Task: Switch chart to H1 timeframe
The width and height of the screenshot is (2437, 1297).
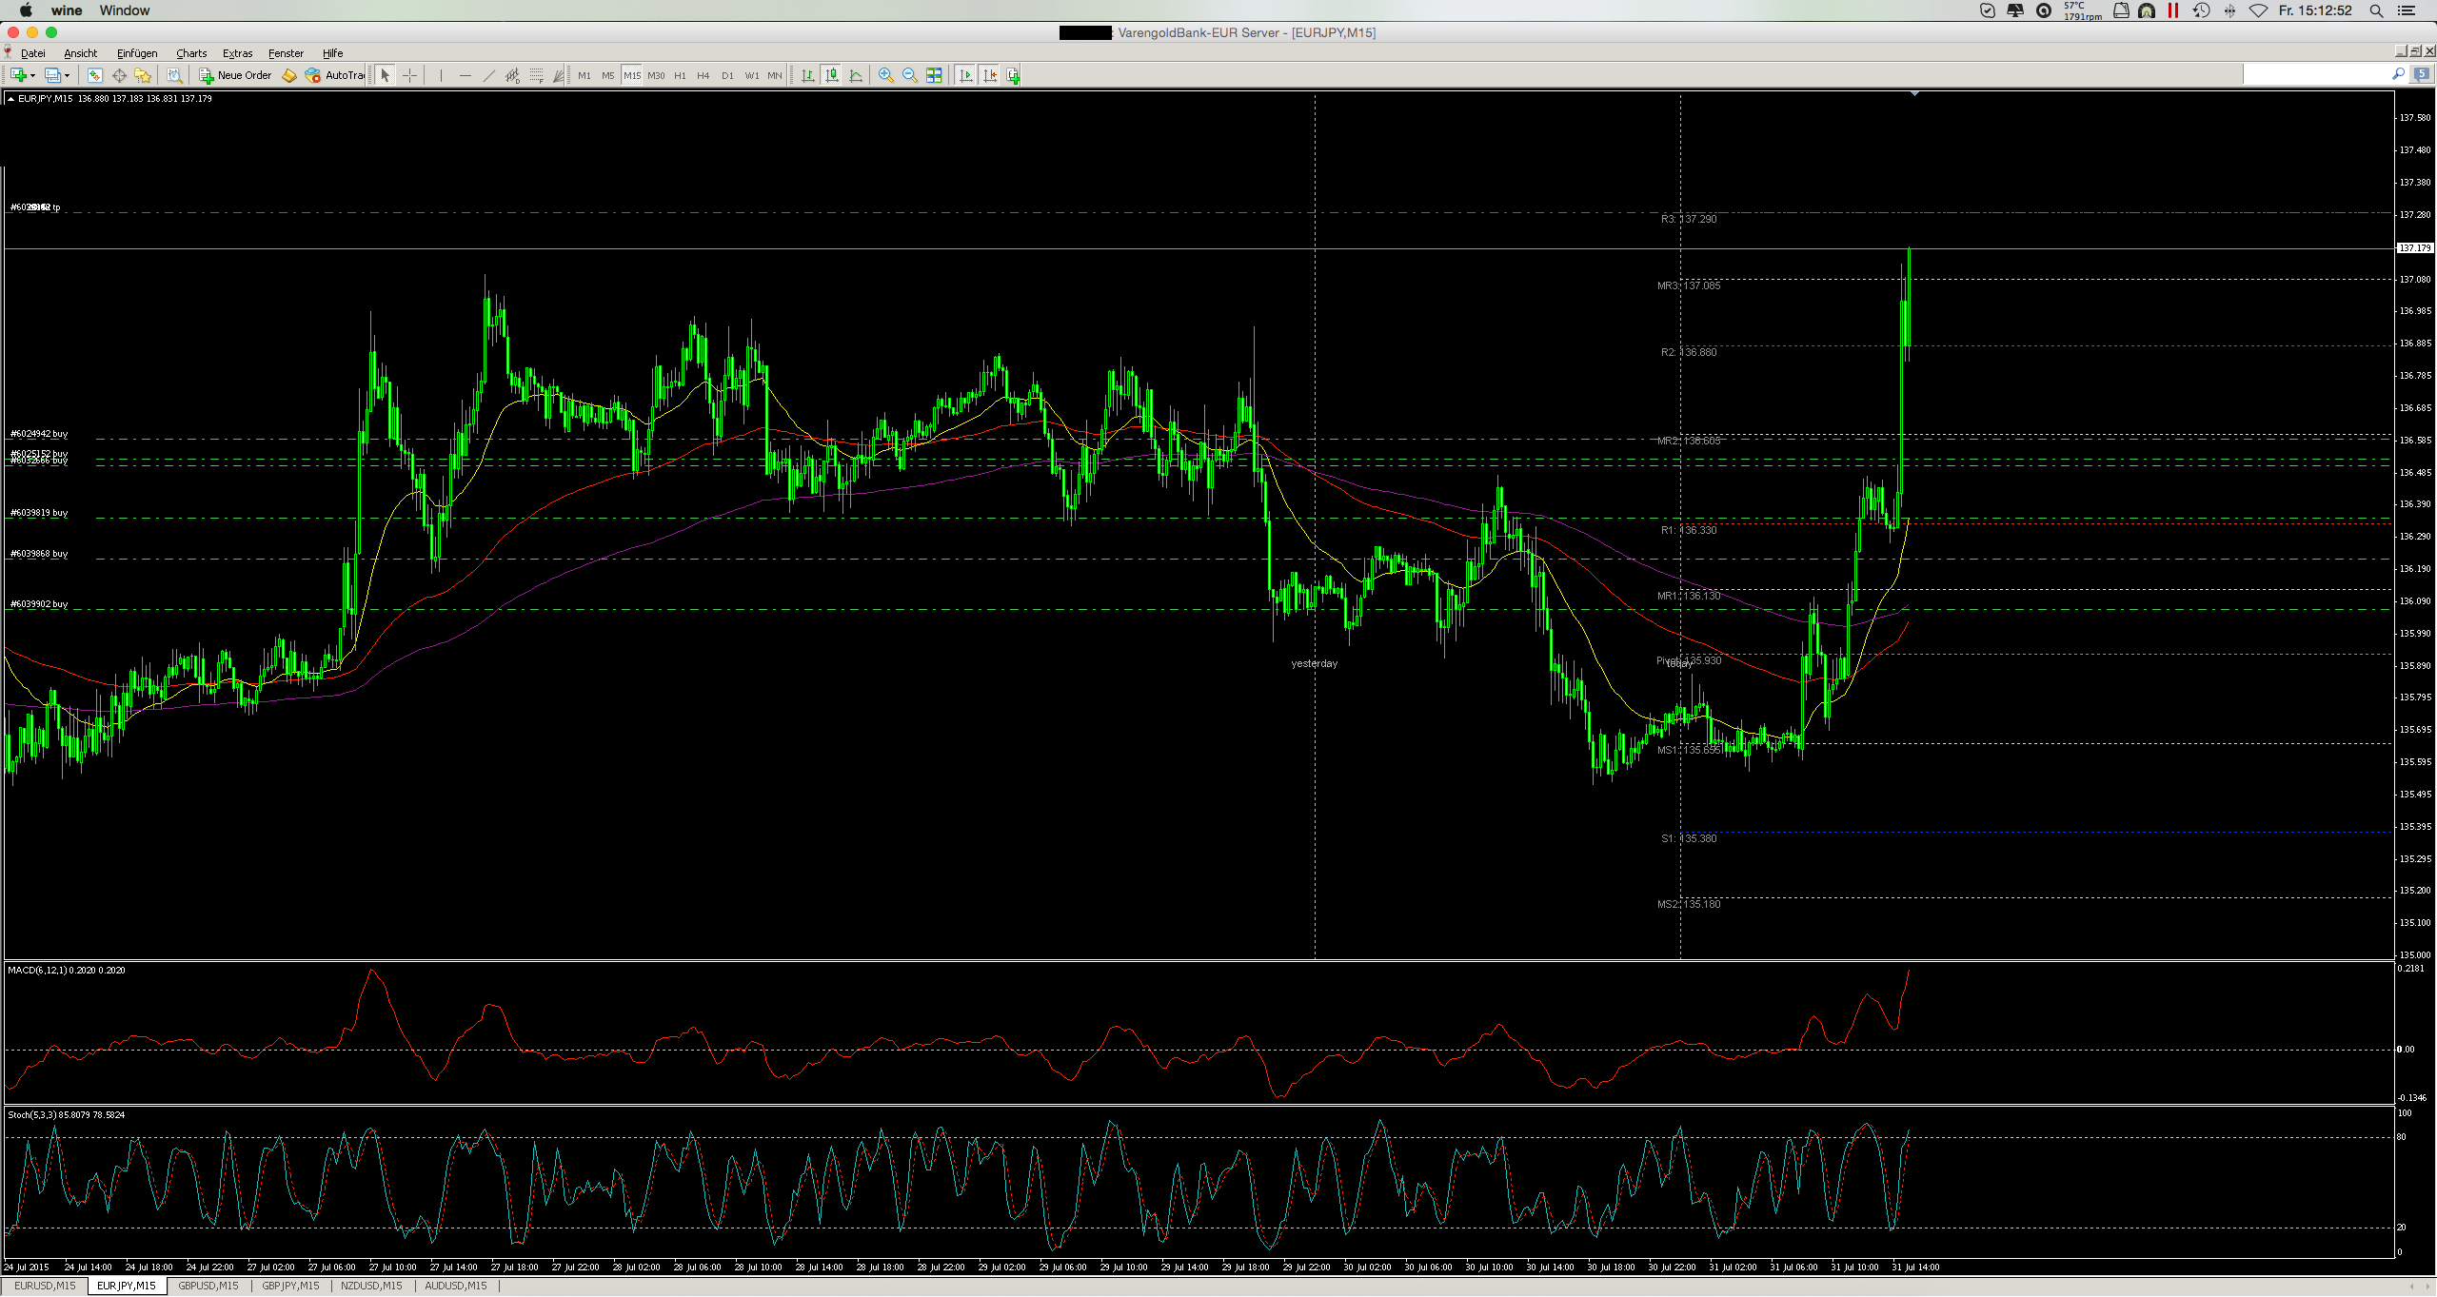Action: [x=679, y=75]
